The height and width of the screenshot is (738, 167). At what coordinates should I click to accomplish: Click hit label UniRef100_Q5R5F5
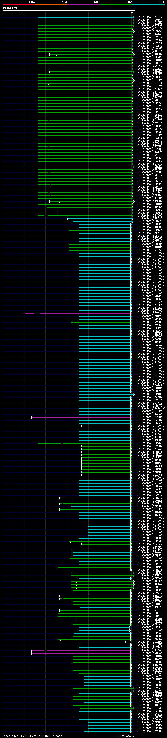[x=150, y=628]
